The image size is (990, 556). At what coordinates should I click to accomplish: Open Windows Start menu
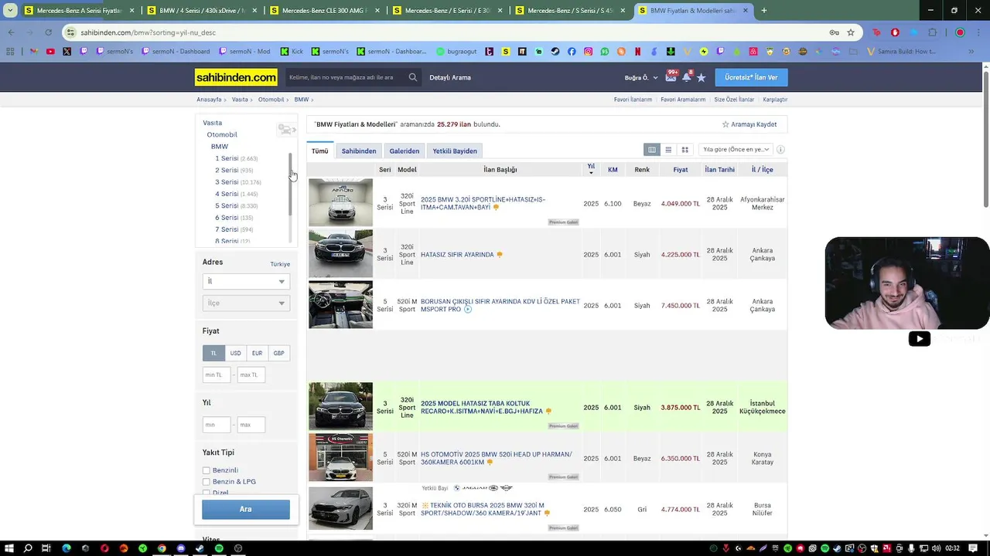tap(9, 548)
